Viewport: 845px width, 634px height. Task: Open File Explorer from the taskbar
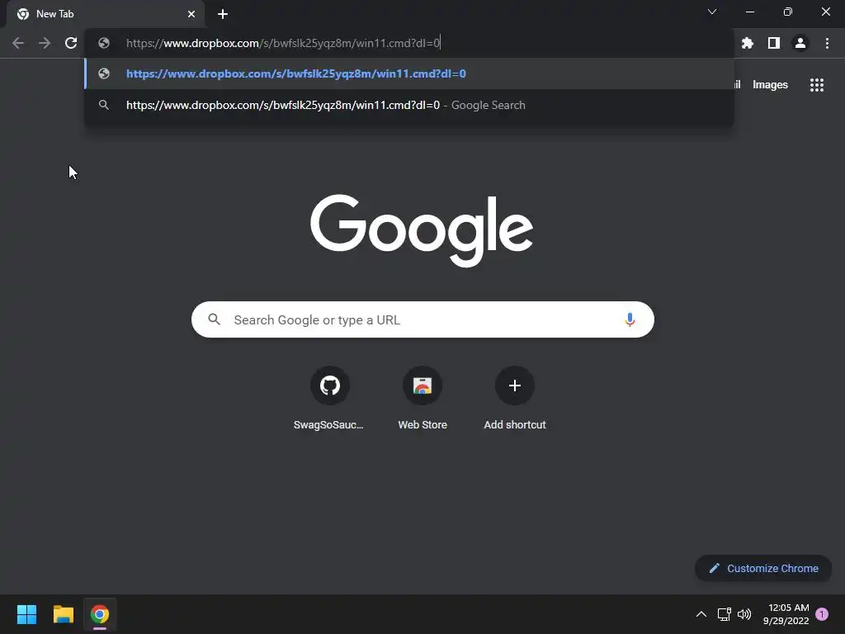64,614
